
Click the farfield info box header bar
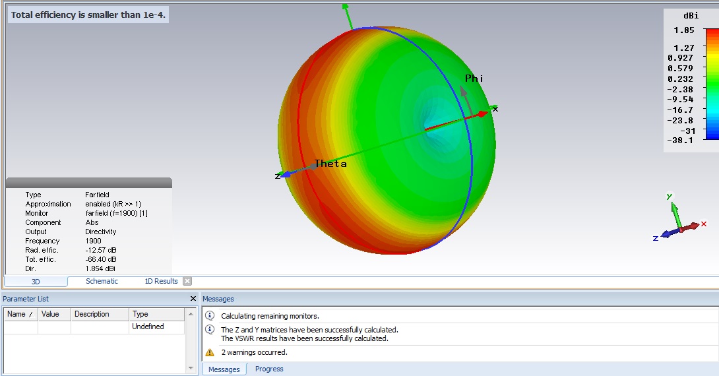tap(88, 183)
